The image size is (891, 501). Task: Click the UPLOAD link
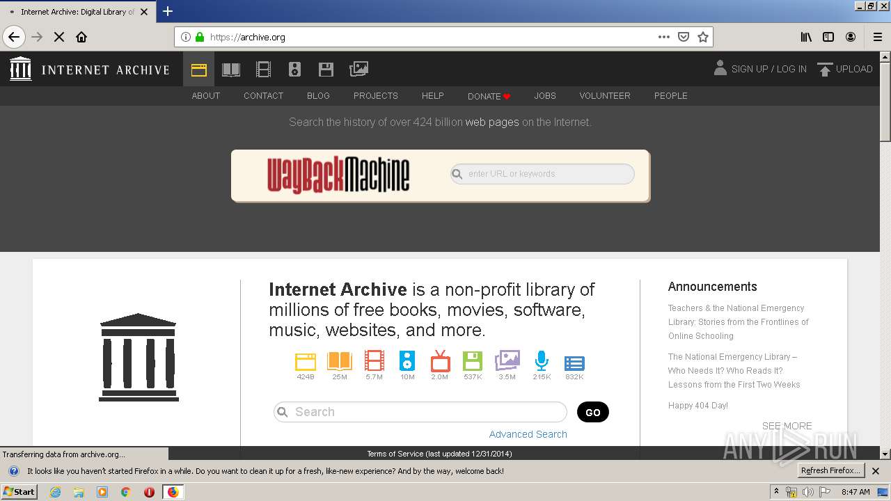point(845,69)
